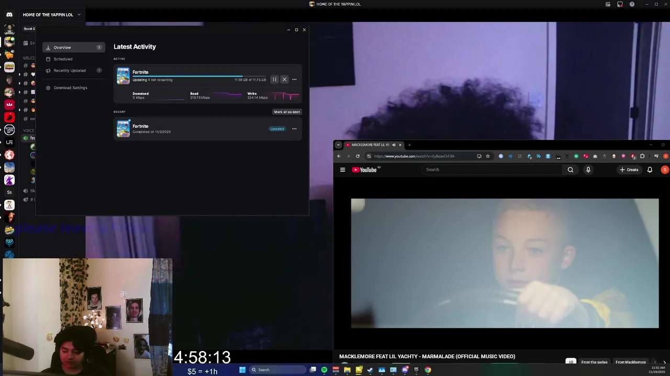This screenshot has width=670, height=376.
Task: Open the Ss server icon in Discord sidebar
Action: [9, 192]
